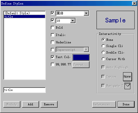Check the Cursor checkbox
This screenshot has width=138, height=113.
pyautogui.click(x=103, y=76)
